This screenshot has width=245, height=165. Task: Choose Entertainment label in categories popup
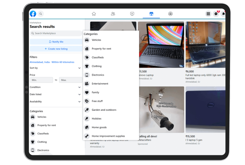[100, 84]
